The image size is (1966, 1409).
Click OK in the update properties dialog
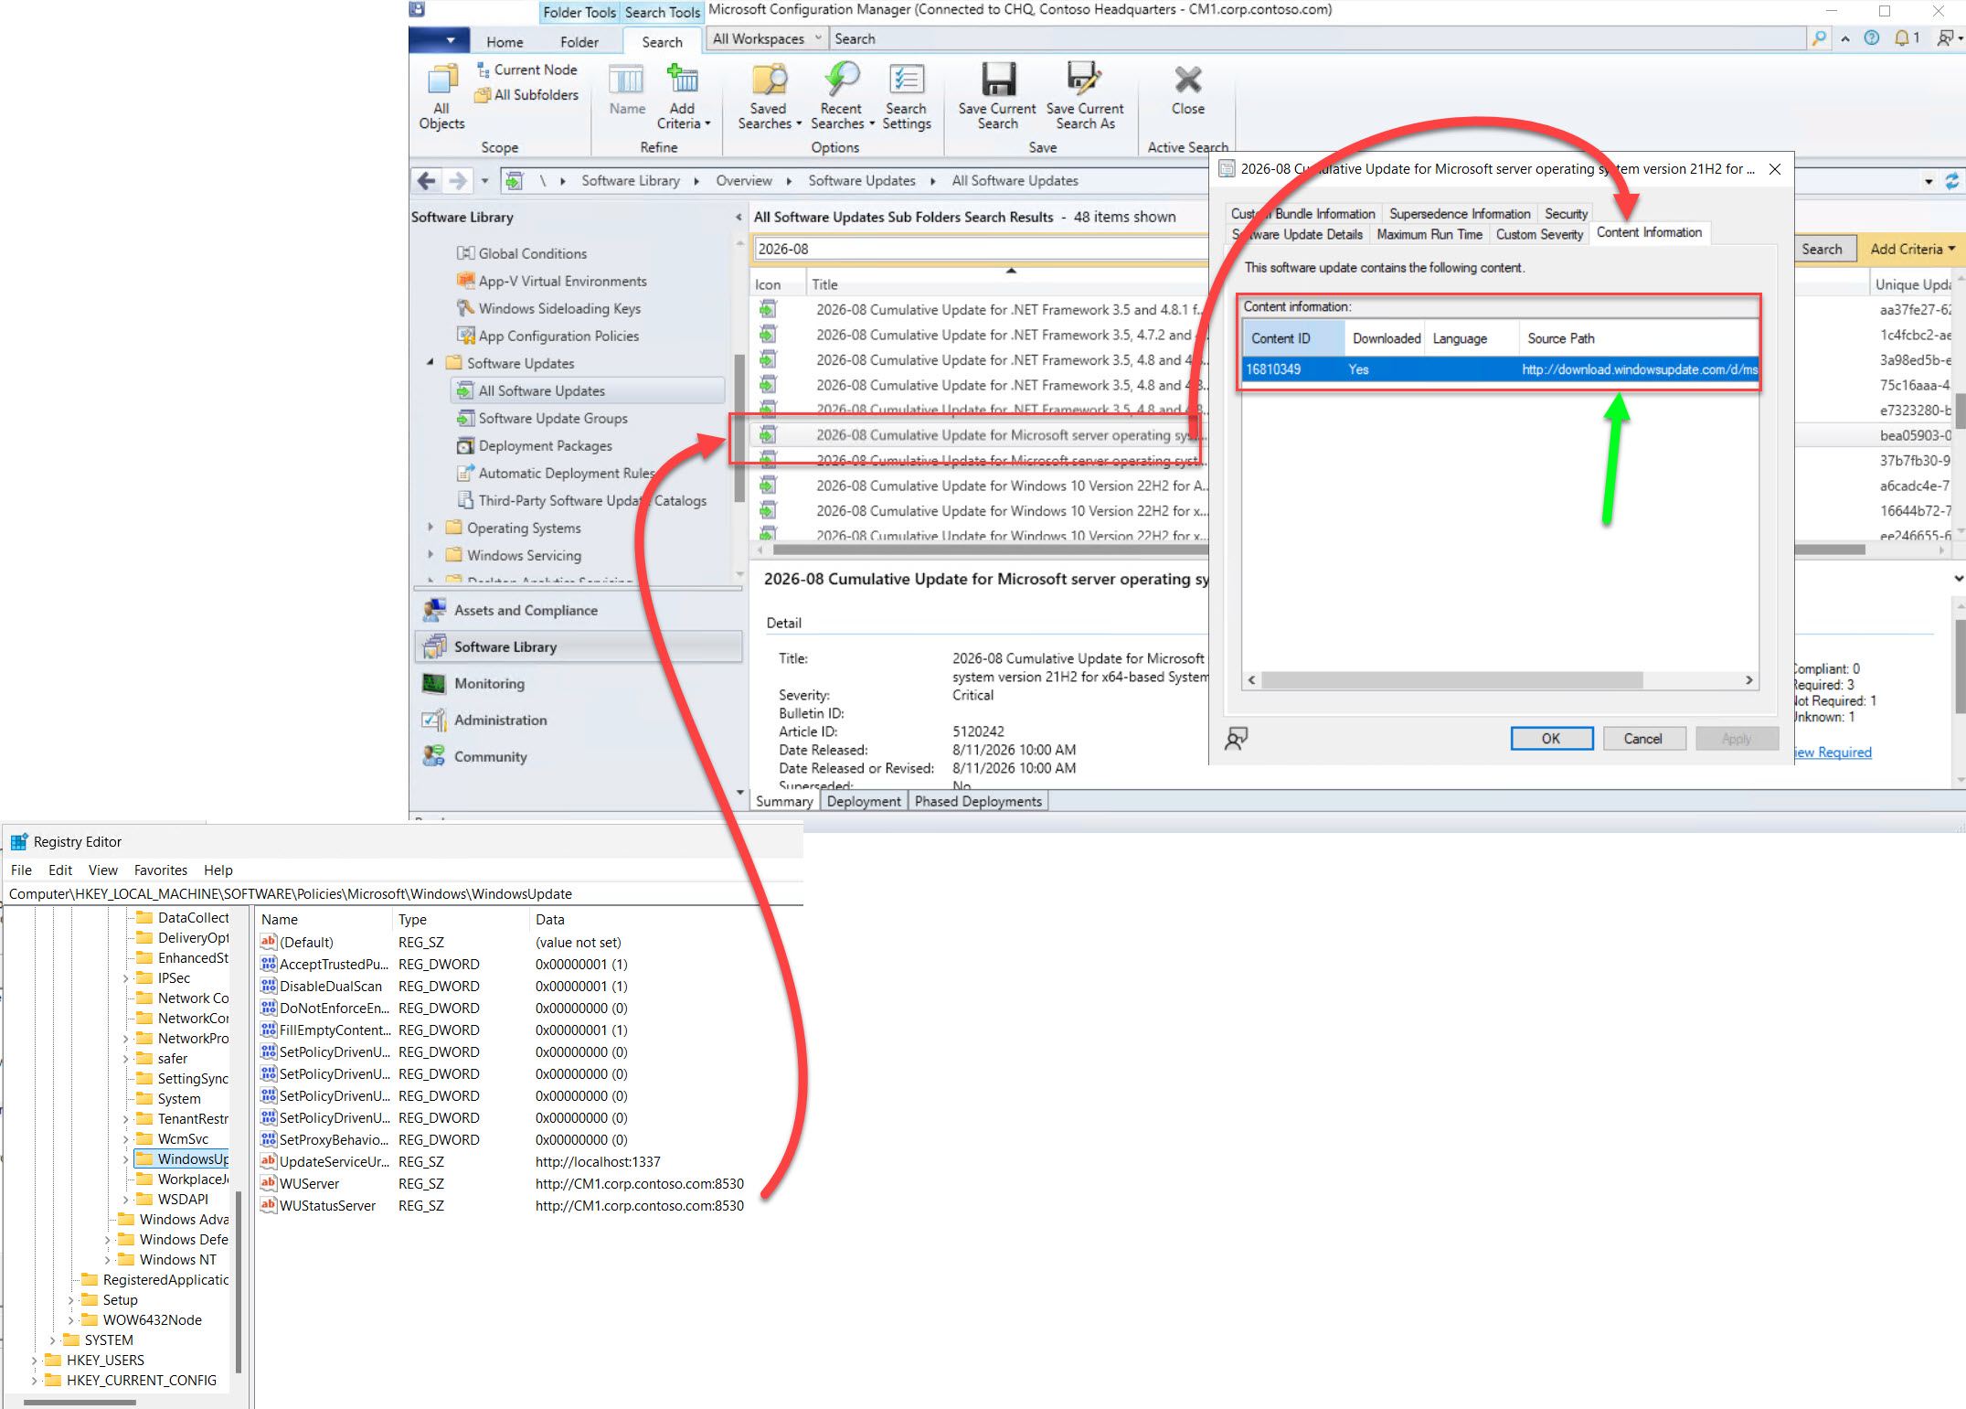click(1551, 739)
